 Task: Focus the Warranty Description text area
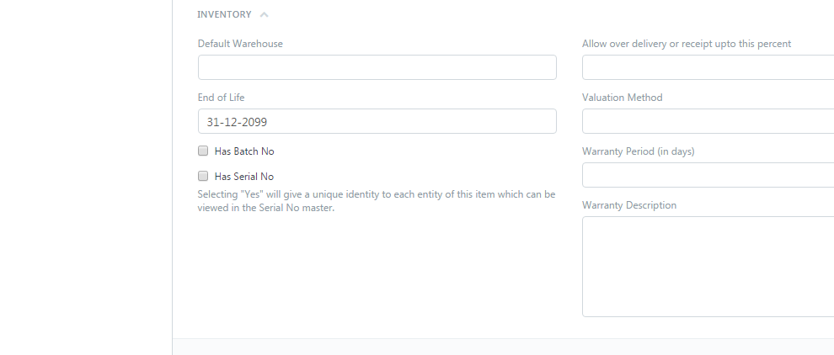pos(708,266)
